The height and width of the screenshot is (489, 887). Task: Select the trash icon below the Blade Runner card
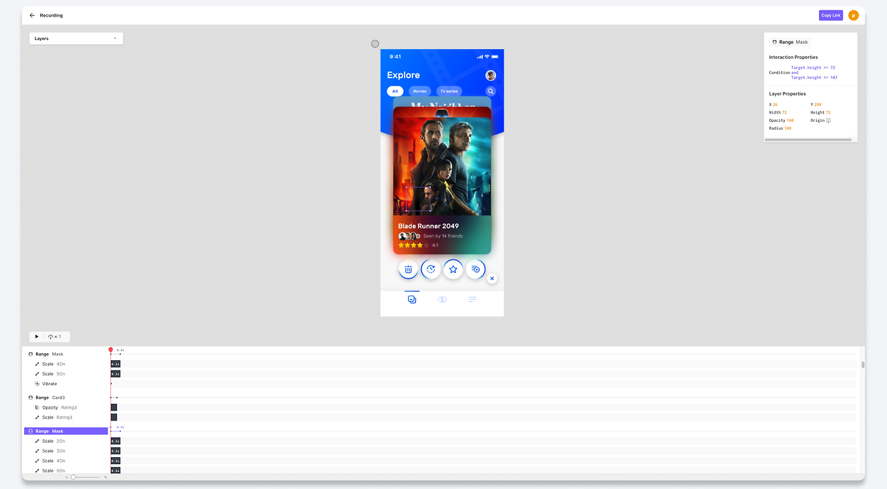click(x=408, y=269)
